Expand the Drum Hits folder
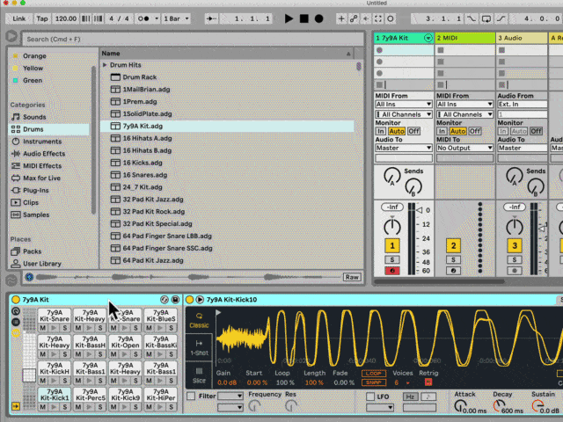Screen dimensions: 563x422 click(105, 65)
